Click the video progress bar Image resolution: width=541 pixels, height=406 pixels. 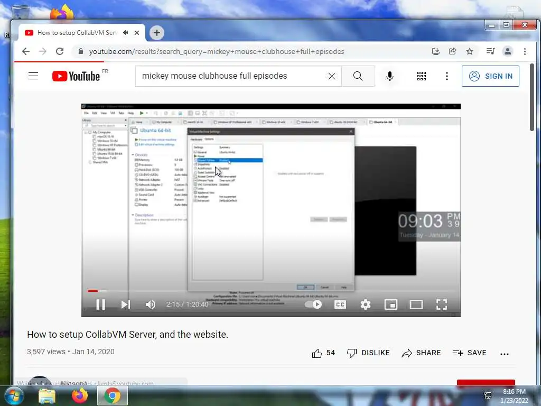(271, 291)
